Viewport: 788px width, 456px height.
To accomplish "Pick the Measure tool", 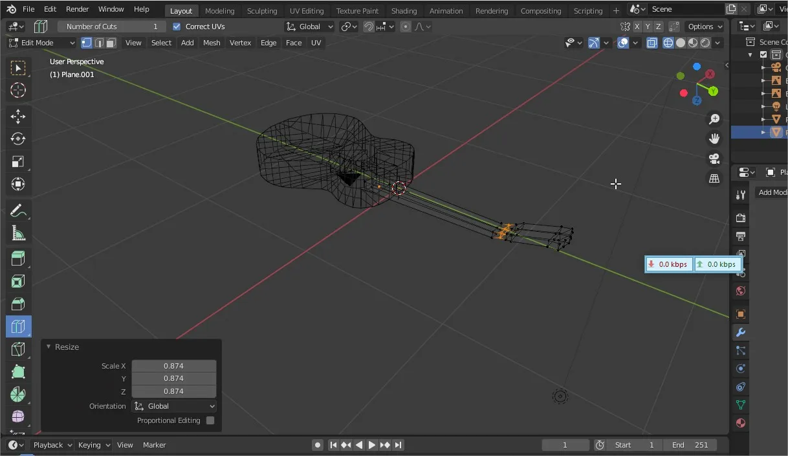I will 18,233.
